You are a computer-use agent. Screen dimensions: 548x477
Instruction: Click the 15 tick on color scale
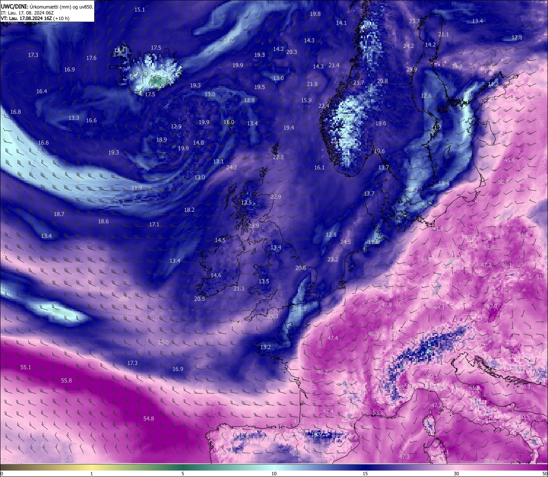pos(365,474)
